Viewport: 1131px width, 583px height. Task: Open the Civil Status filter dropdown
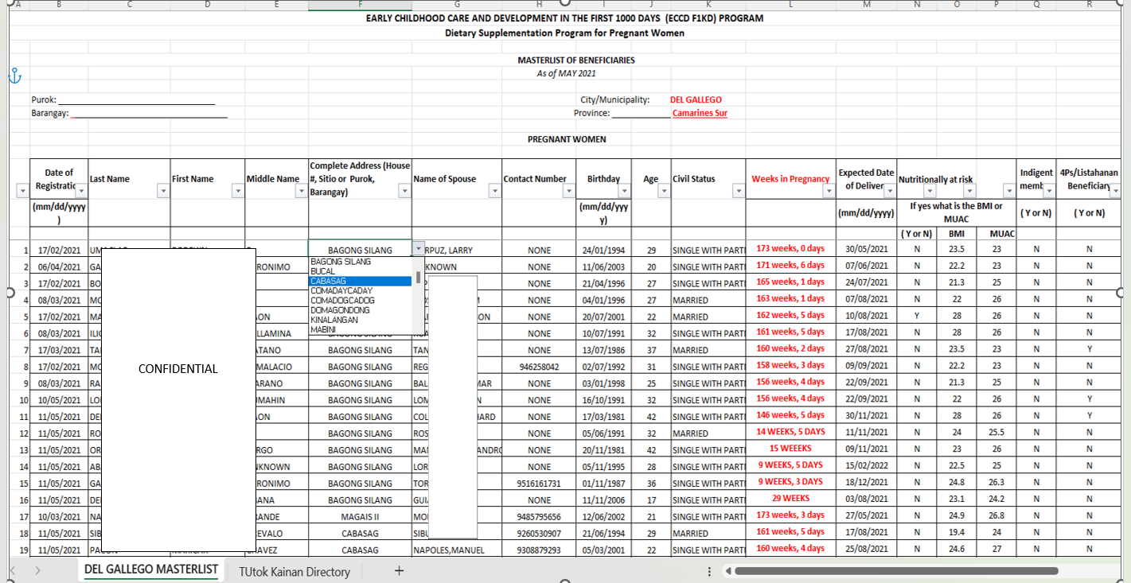click(738, 192)
